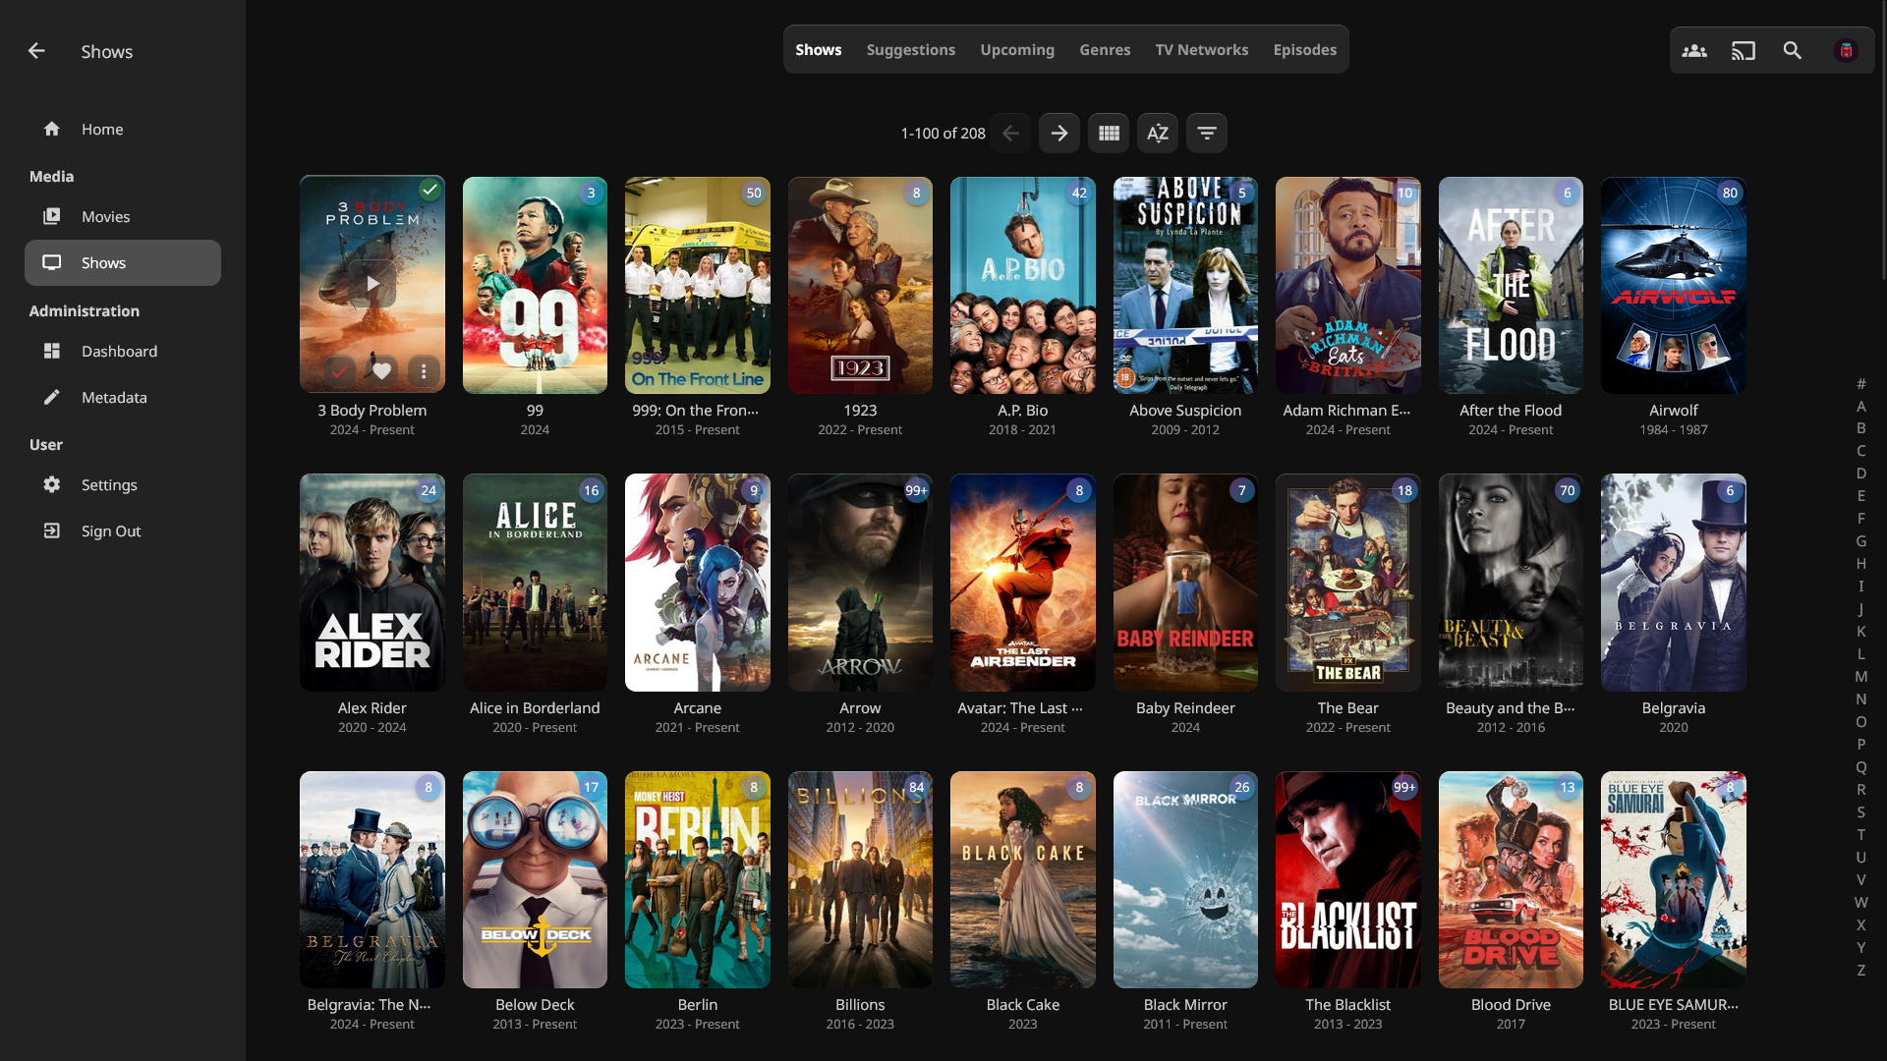
Task: Open 3 Body Problem's more options menu
Action: (424, 371)
